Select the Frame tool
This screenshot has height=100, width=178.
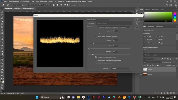(x=2, y=27)
